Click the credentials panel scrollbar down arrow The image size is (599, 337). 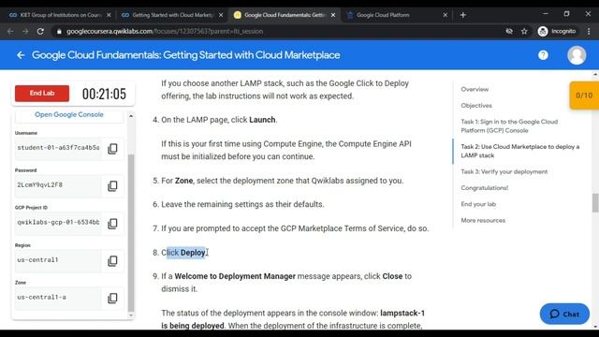(x=131, y=315)
